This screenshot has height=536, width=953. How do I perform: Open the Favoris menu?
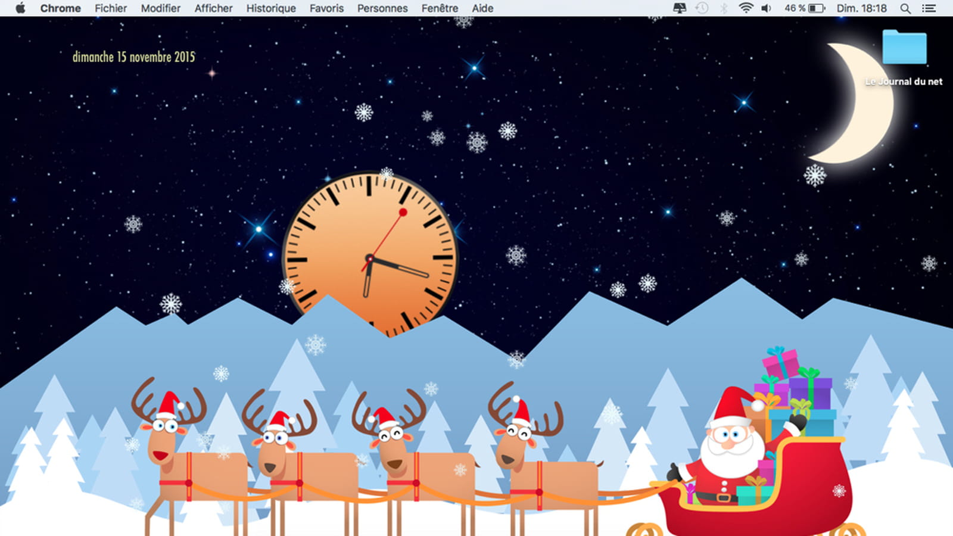326,8
